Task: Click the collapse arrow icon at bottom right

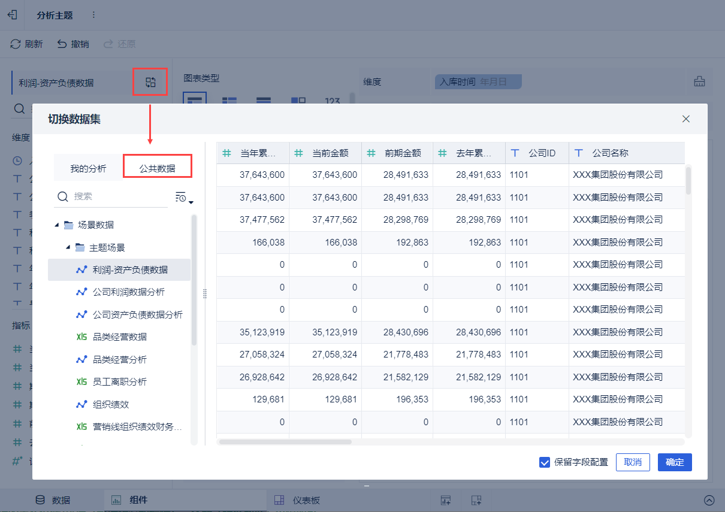Action: coord(709,500)
